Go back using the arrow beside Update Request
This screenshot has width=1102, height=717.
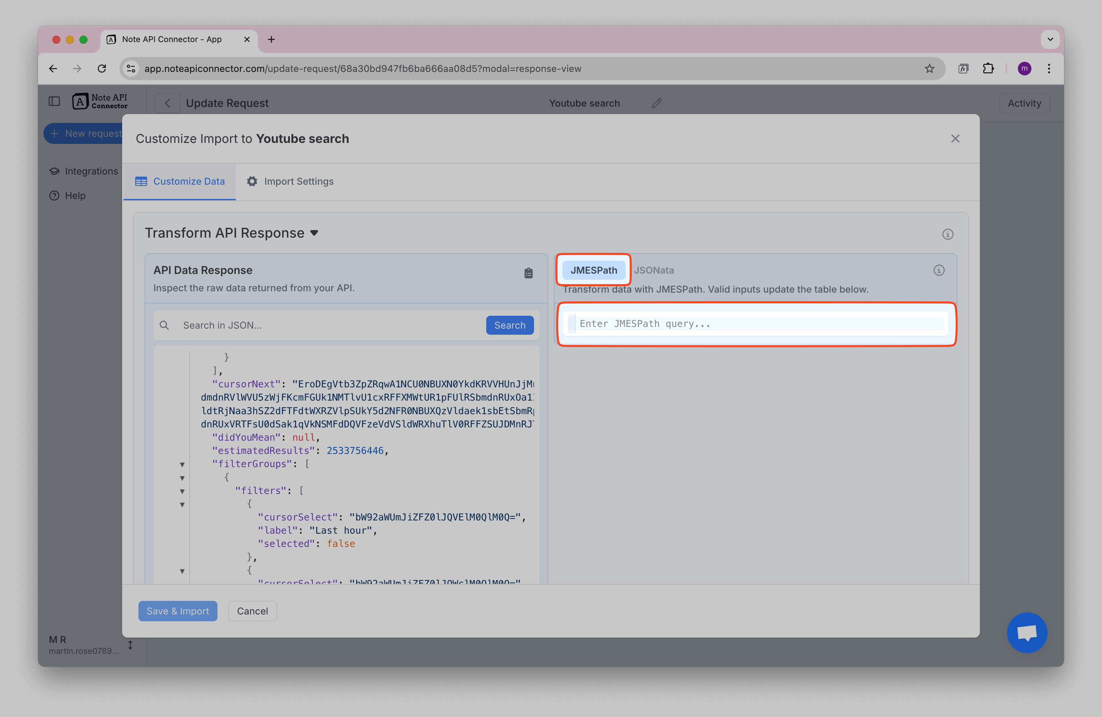point(167,103)
